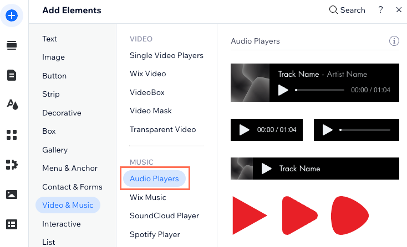Open the puzzle-piece Business Solutions icon

point(12,165)
